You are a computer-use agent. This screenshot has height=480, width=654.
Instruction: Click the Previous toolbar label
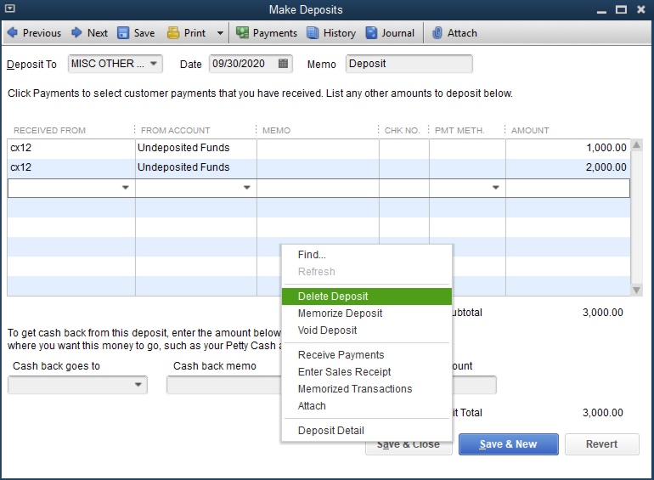(x=42, y=33)
